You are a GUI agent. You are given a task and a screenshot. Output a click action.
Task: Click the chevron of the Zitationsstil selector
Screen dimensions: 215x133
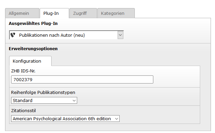(117, 119)
